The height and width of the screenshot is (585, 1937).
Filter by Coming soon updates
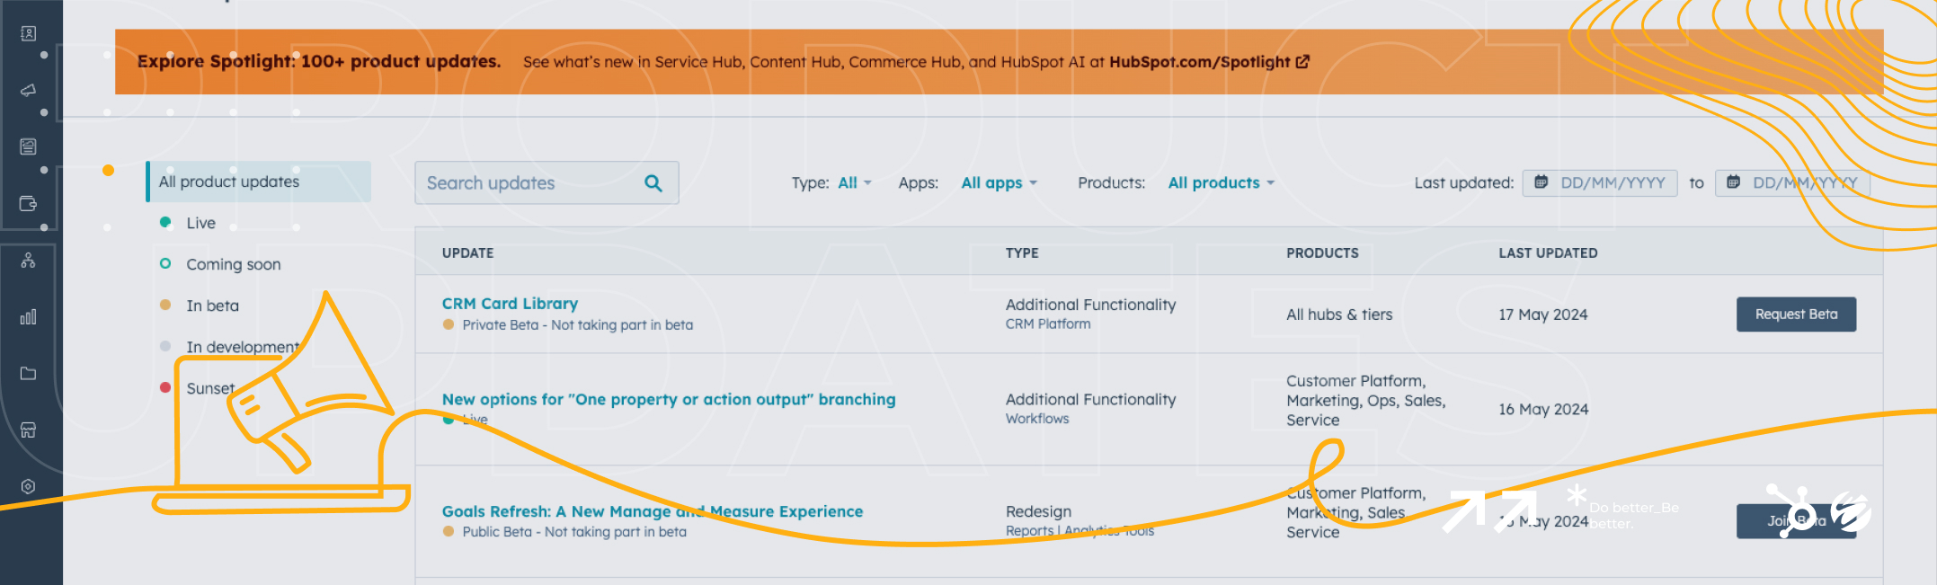[233, 264]
